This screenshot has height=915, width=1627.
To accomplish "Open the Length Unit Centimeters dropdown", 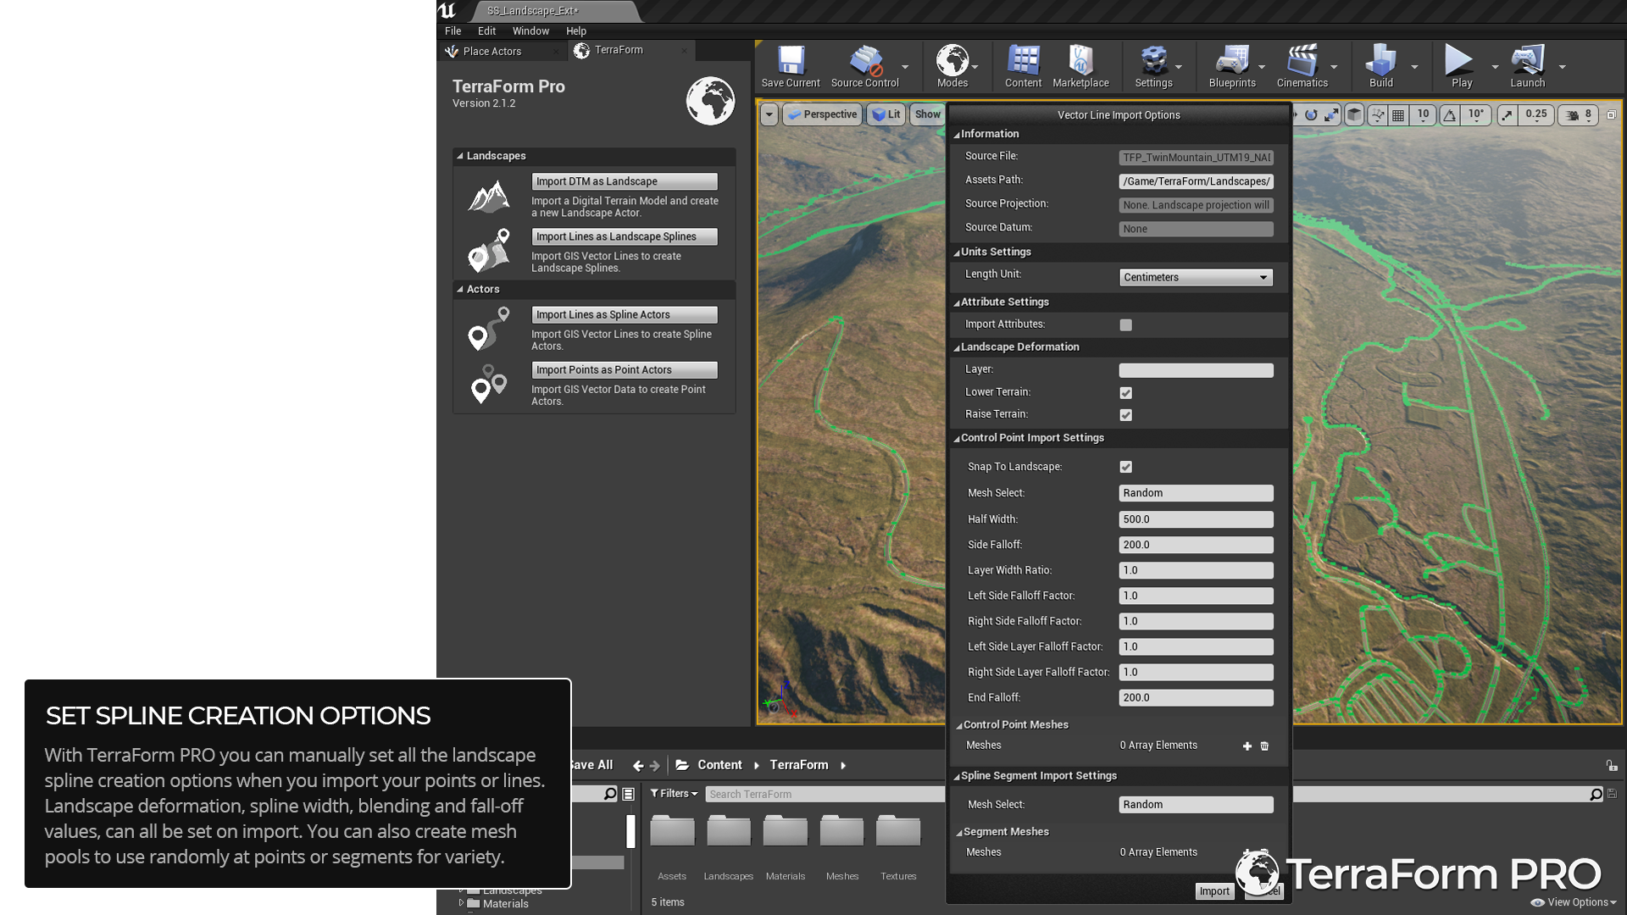I will tap(1196, 278).
